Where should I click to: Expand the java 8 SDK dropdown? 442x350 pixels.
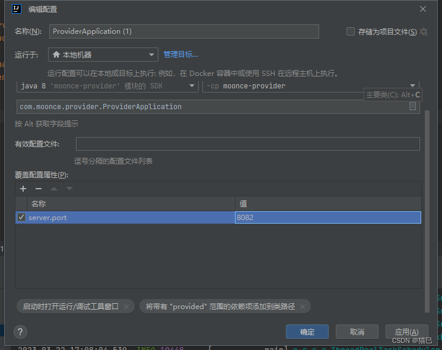point(192,86)
